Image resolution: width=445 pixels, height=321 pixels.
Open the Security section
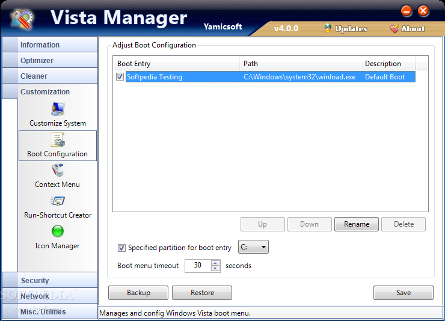click(50, 280)
